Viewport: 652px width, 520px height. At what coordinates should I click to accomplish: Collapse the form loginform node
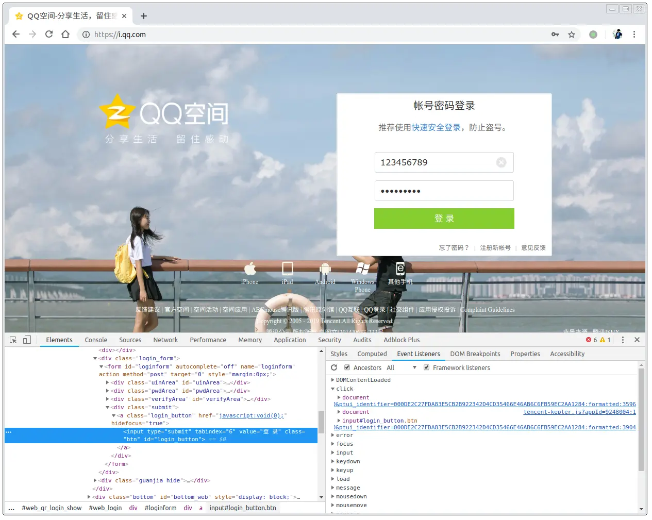(101, 366)
